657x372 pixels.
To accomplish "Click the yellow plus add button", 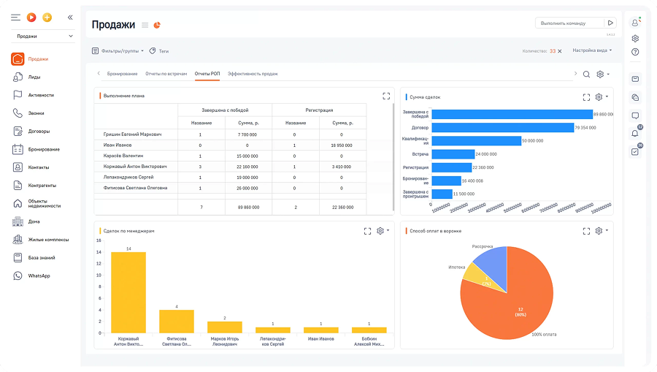I will point(47,17).
